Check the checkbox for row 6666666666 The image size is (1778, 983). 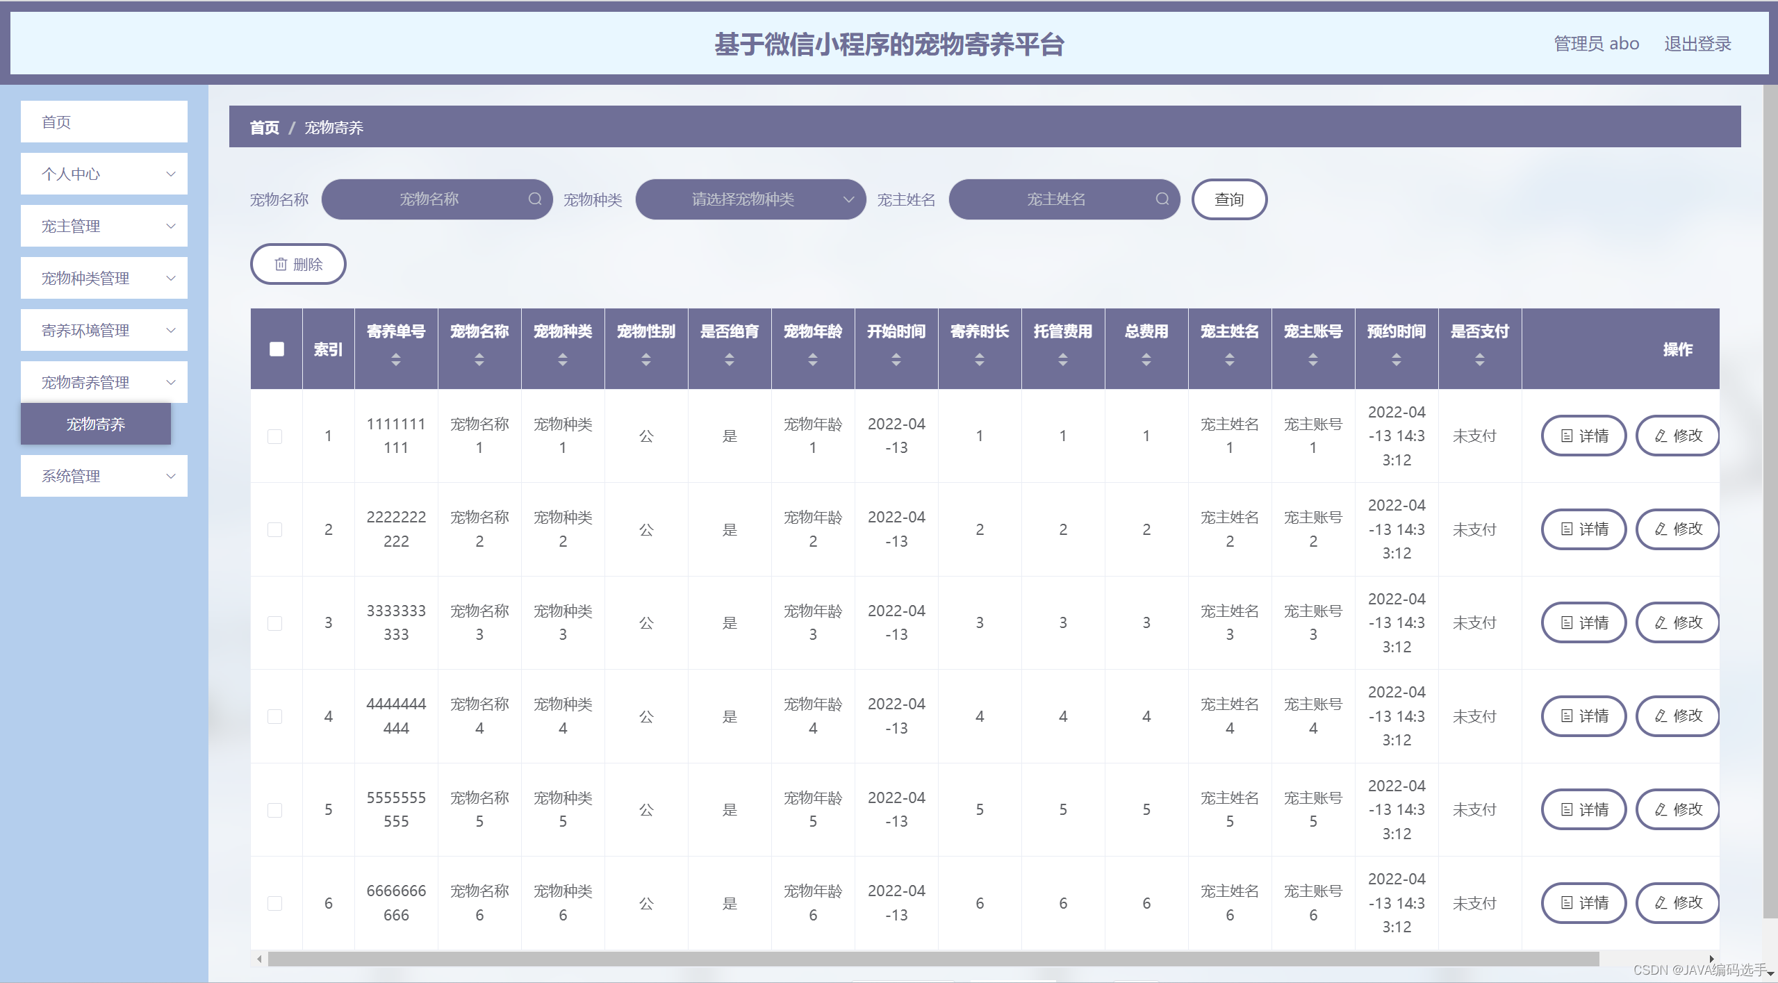coord(275,903)
